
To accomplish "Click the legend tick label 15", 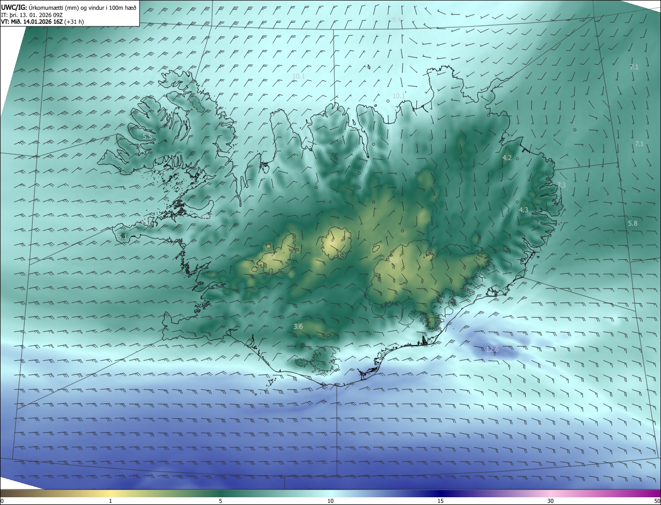I will (440, 501).
